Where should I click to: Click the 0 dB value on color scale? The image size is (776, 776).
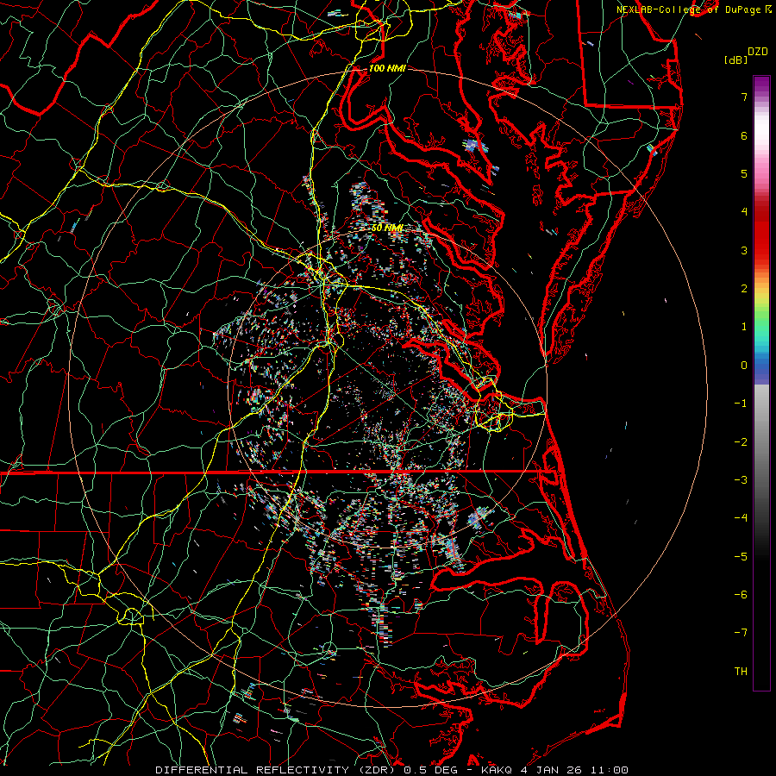pos(744,366)
